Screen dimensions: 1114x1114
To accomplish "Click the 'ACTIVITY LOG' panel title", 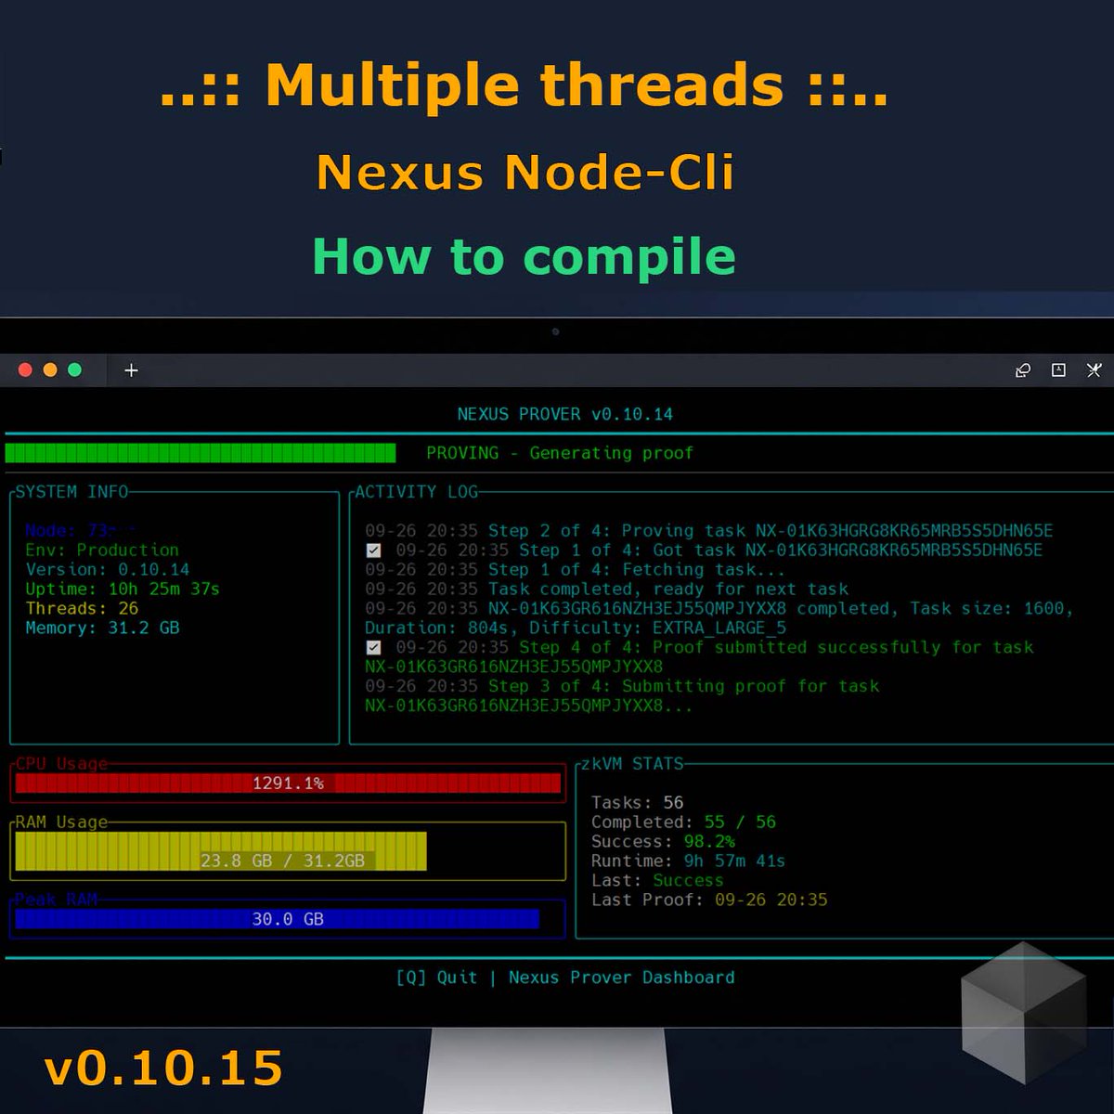I will pos(416,492).
